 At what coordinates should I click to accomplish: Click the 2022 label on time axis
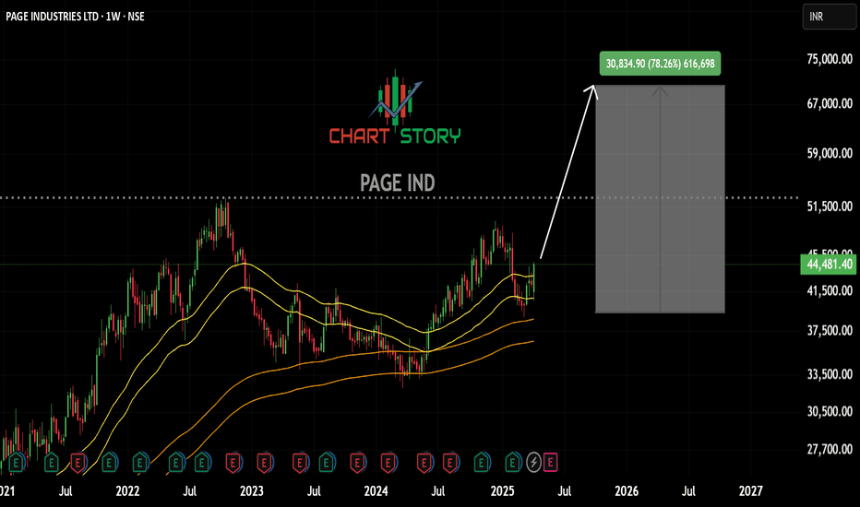127,491
